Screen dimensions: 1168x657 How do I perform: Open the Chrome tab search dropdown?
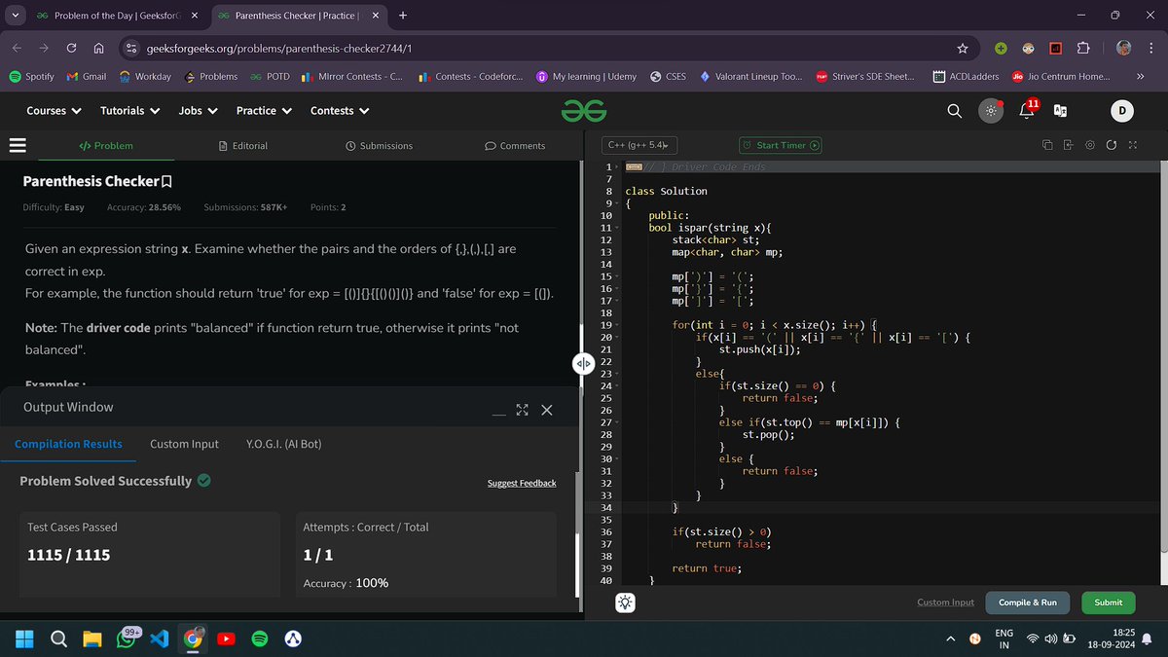click(x=16, y=15)
